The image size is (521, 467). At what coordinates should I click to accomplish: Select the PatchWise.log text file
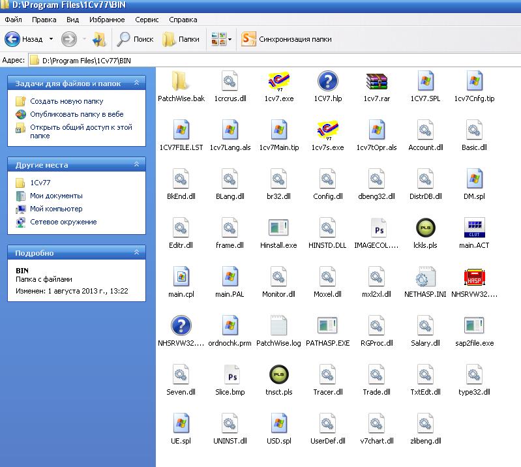click(x=278, y=326)
